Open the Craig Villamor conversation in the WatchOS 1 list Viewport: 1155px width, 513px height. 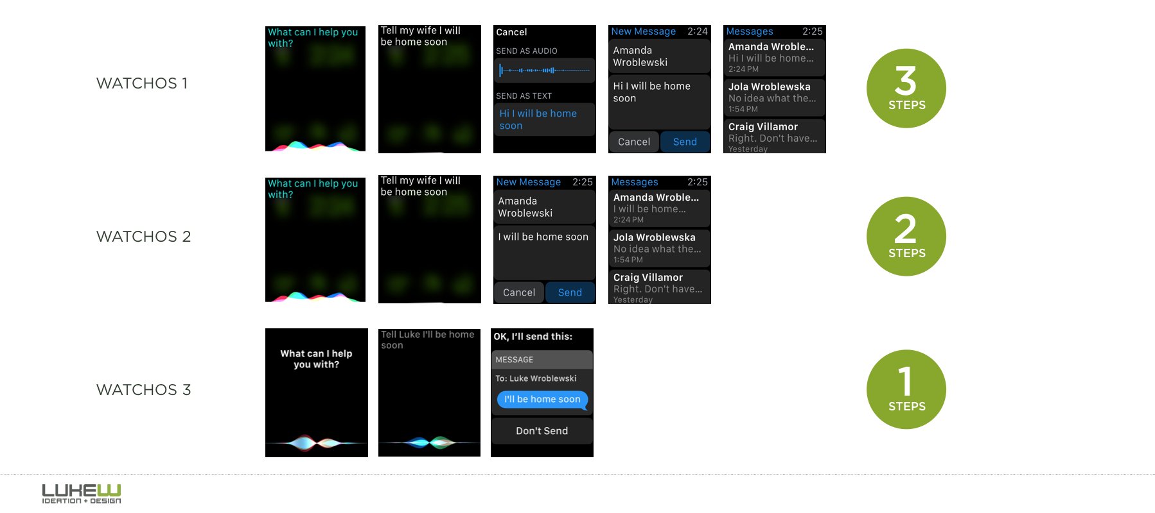click(775, 137)
